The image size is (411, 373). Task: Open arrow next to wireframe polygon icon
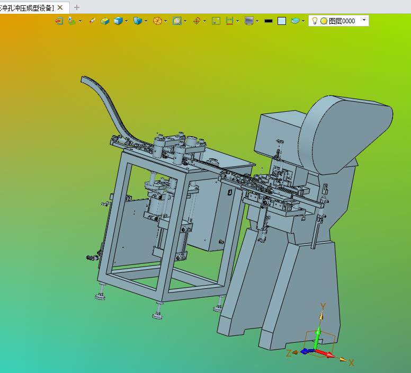(165, 21)
